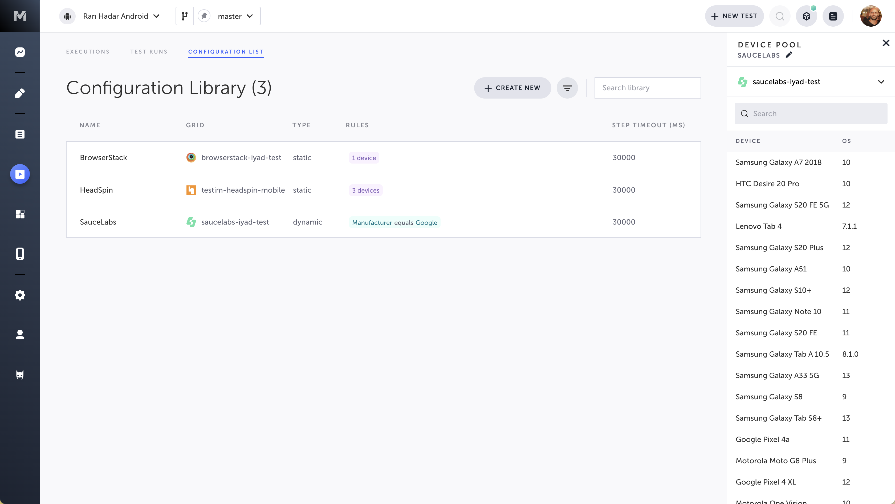895x504 pixels.
Task: Open the test list sidebar icon
Action: [20, 134]
